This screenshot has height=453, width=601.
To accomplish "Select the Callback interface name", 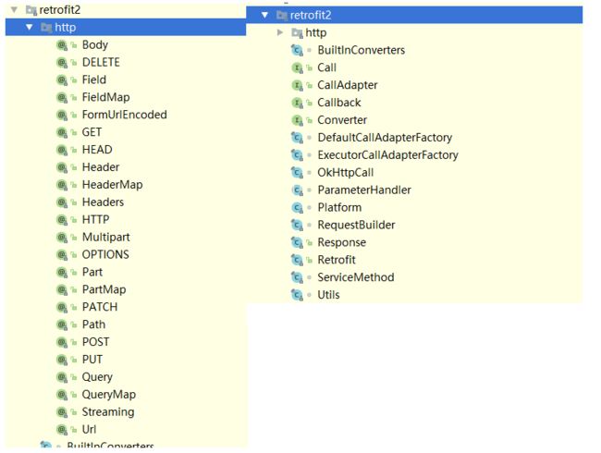I will pyautogui.click(x=338, y=103).
